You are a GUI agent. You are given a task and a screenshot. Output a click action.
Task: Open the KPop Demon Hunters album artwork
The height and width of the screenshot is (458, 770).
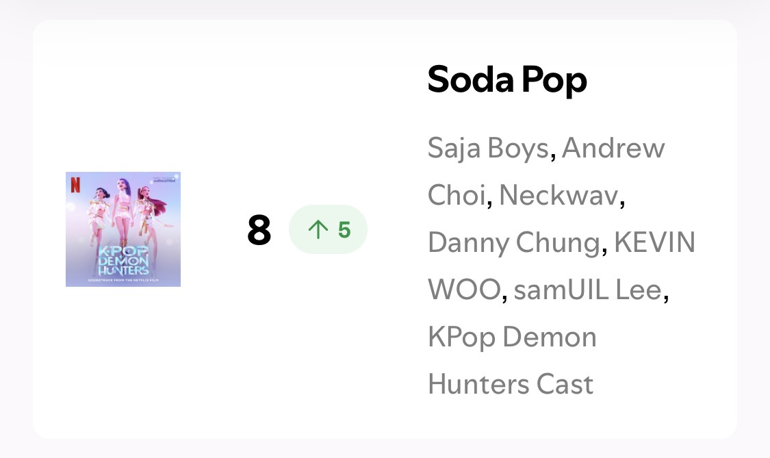coord(123,229)
